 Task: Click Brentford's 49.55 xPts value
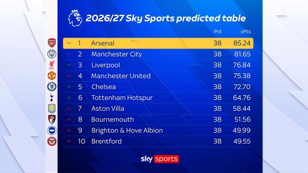click(x=242, y=141)
